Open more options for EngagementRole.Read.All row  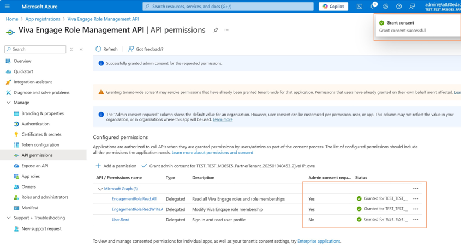coord(415,199)
